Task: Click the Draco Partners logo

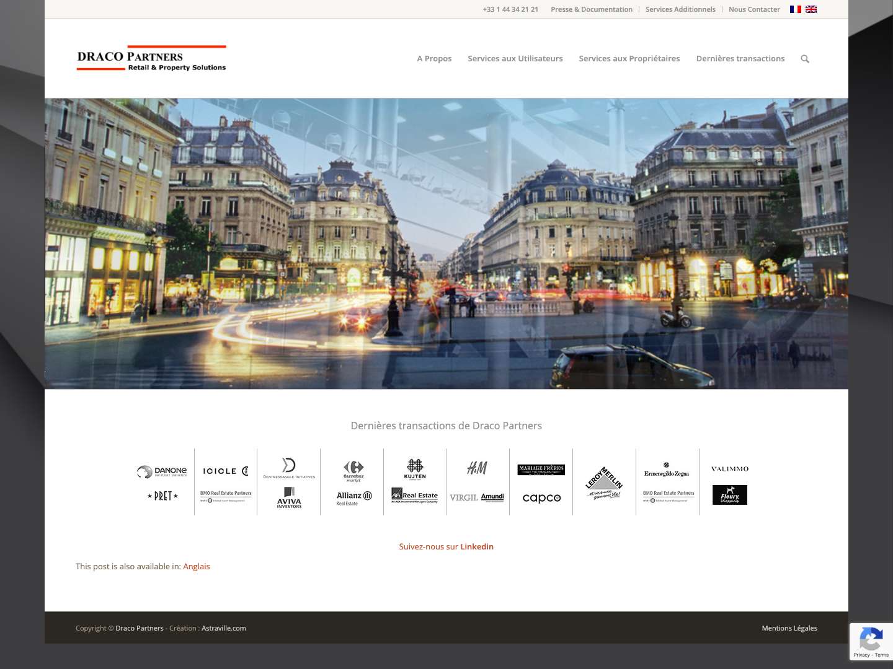Action: 151,58
